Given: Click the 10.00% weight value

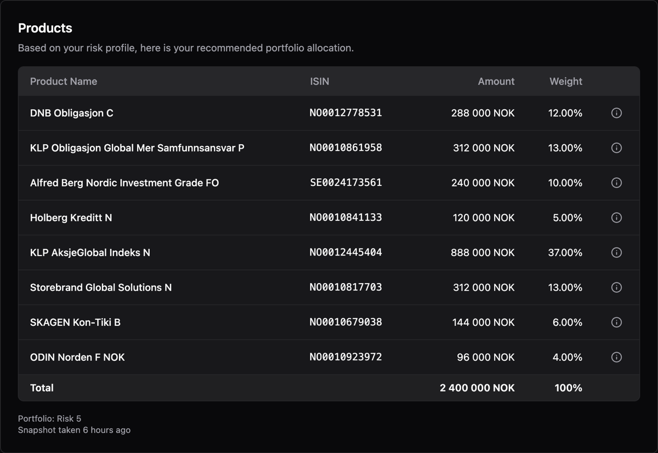Looking at the screenshot, I should click(x=565, y=183).
